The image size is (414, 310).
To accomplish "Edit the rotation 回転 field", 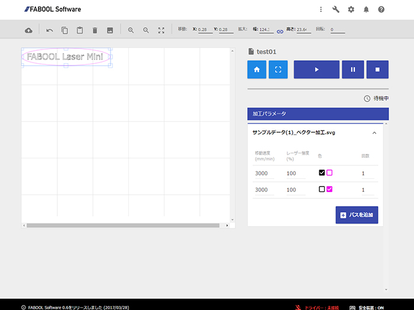I will coord(338,30).
